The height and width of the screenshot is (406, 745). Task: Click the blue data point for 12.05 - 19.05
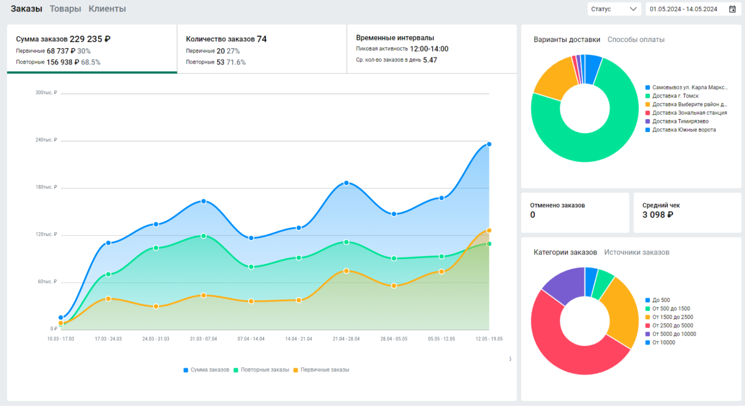tap(489, 144)
